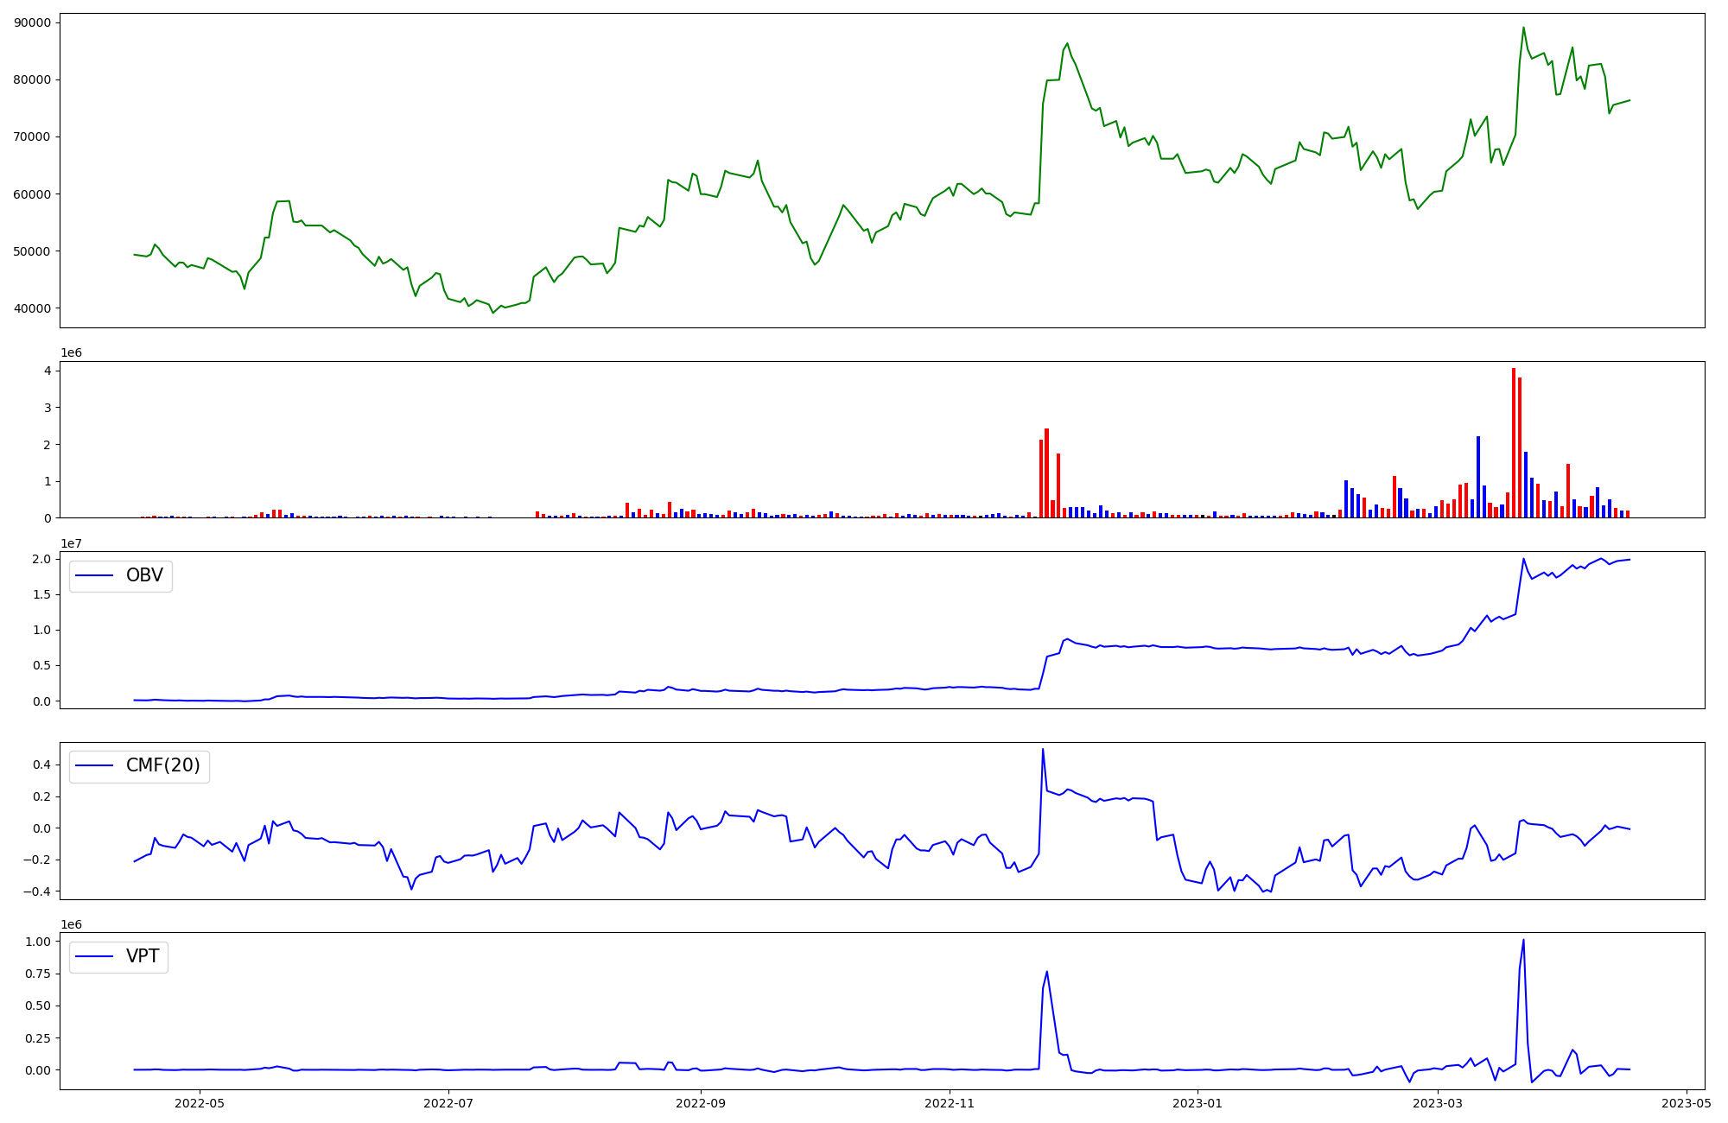Click the 2023-05 x-axis date label
The height and width of the screenshot is (1123, 1728).
[x=1687, y=1102]
